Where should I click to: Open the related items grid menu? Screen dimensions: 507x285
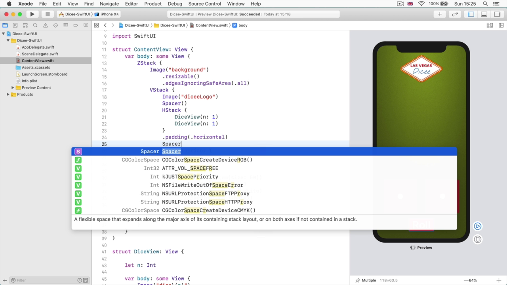96,25
